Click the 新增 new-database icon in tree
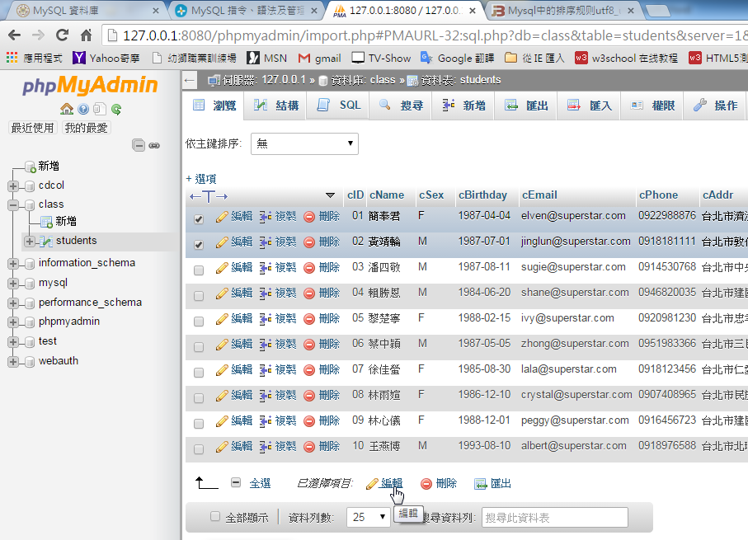 [x=30, y=167]
